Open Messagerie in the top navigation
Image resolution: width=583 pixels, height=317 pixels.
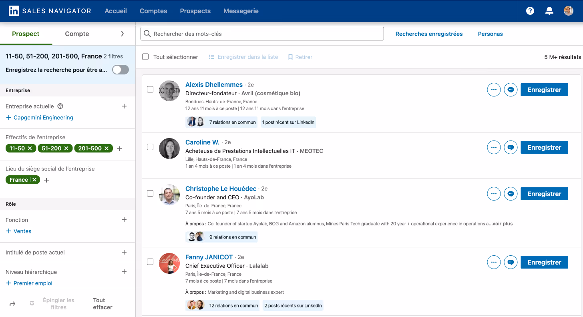pos(241,11)
